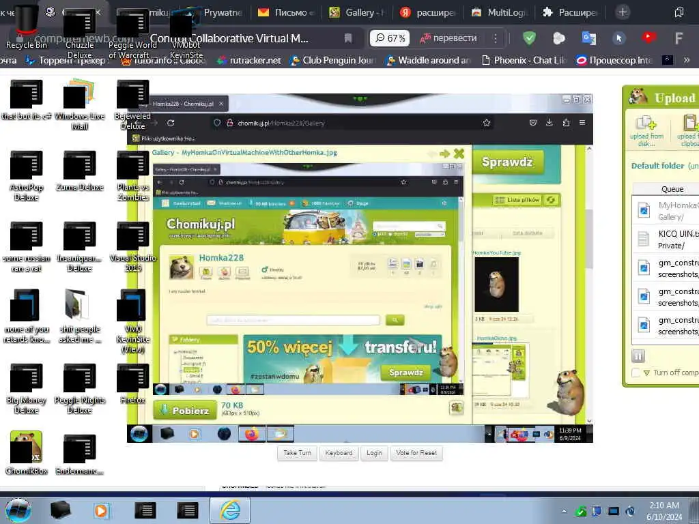Show more bookmarks with the chevron

click(x=687, y=60)
